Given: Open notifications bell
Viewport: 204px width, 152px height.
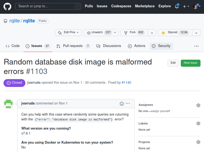Looking at the screenshot, I should (x=177, y=6).
